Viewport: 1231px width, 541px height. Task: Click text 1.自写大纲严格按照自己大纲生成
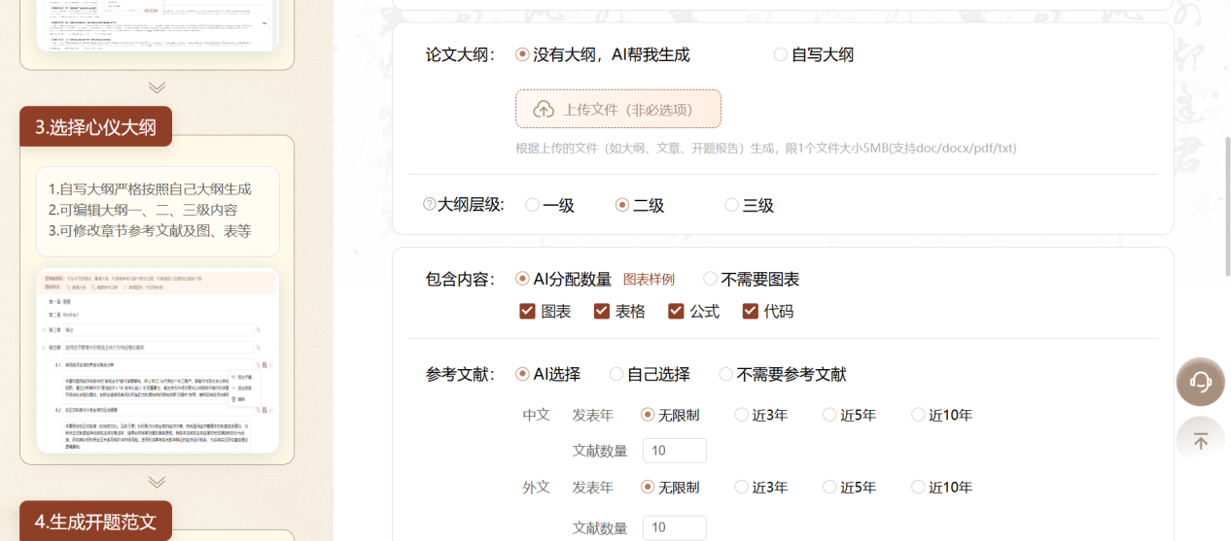(x=150, y=188)
